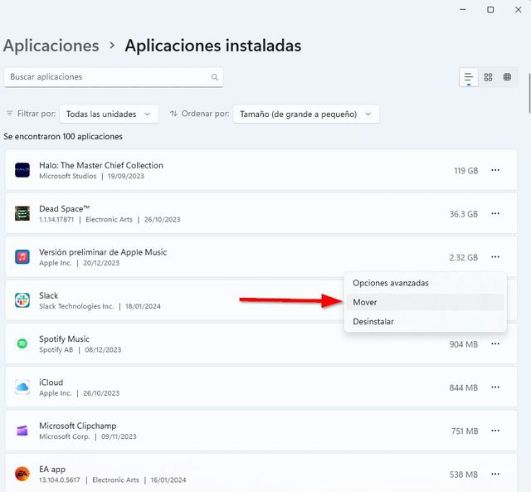Switch to list view layout
Screen dimensions: 531x492
coord(469,77)
